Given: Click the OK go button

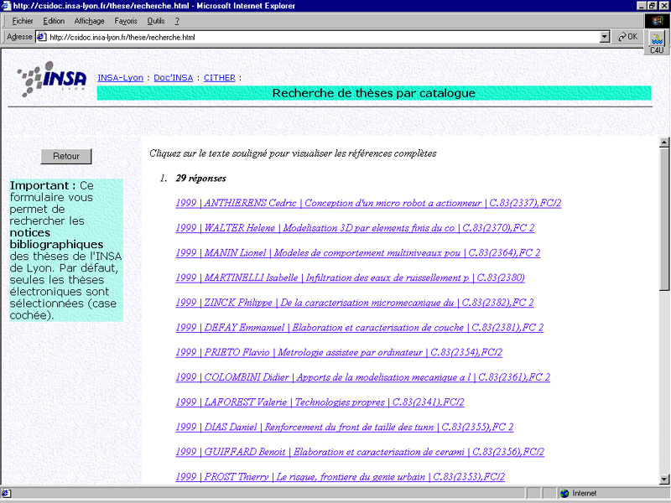Looking at the screenshot, I should tap(627, 37).
